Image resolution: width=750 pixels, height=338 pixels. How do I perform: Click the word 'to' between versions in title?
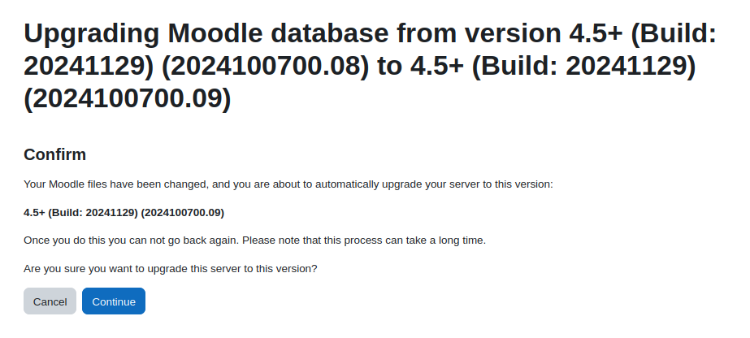[x=390, y=66]
